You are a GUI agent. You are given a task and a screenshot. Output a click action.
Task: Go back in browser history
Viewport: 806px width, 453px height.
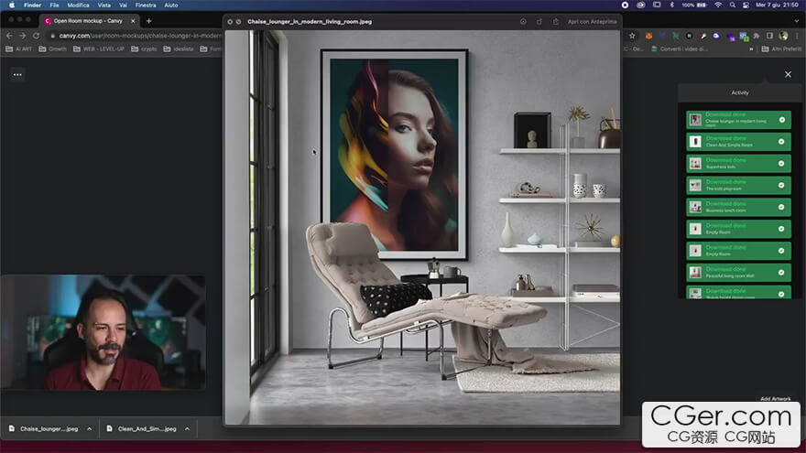pyautogui.click(x=9, y=36)
